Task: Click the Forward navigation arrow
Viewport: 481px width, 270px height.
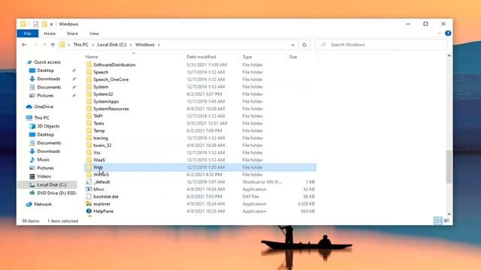Action: (x=35, y=45)
